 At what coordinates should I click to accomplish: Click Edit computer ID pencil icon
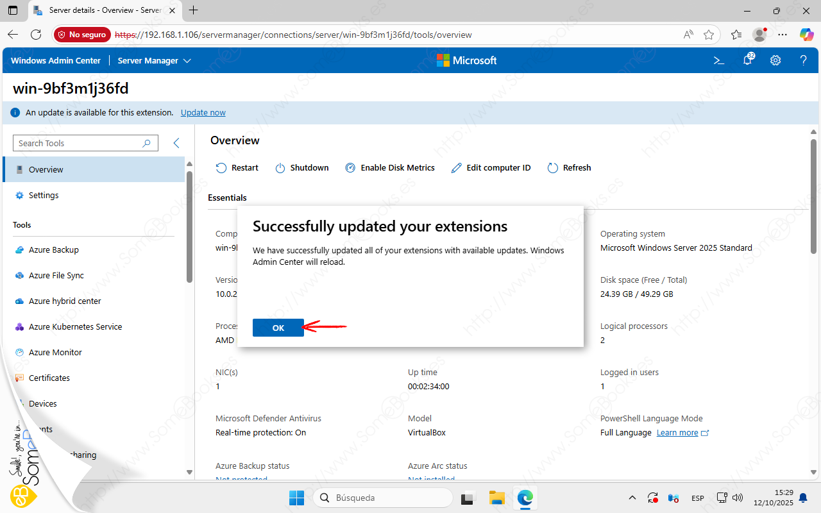[457, 168]
